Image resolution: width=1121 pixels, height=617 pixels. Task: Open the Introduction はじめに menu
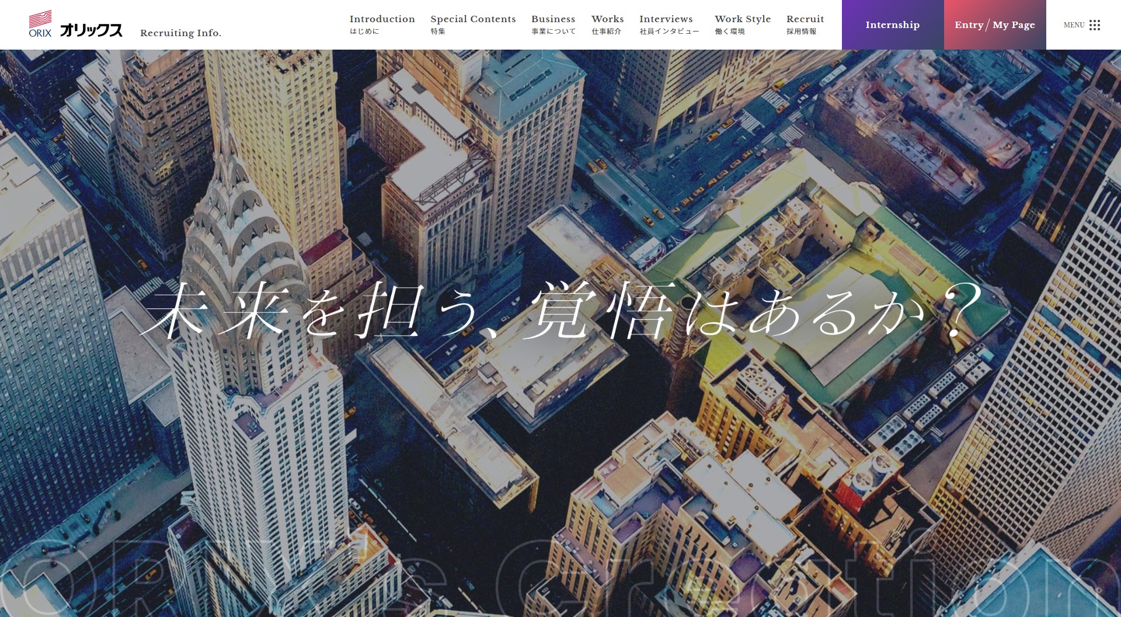pyautogui.click(x=382, y=25)
